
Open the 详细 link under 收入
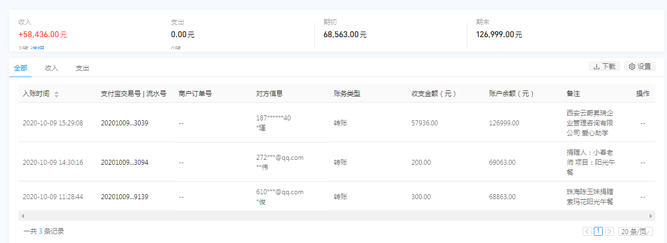[x=38, y=49]
